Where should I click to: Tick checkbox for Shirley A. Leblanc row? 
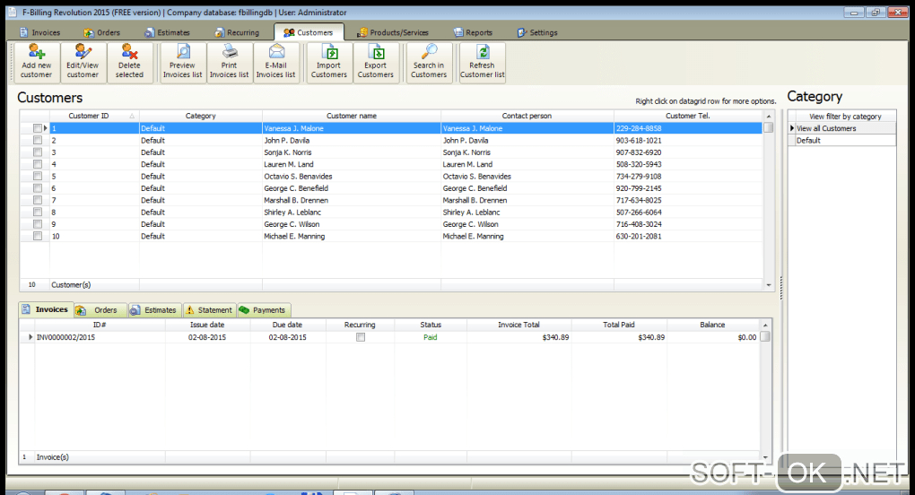[x=38, y=213]
